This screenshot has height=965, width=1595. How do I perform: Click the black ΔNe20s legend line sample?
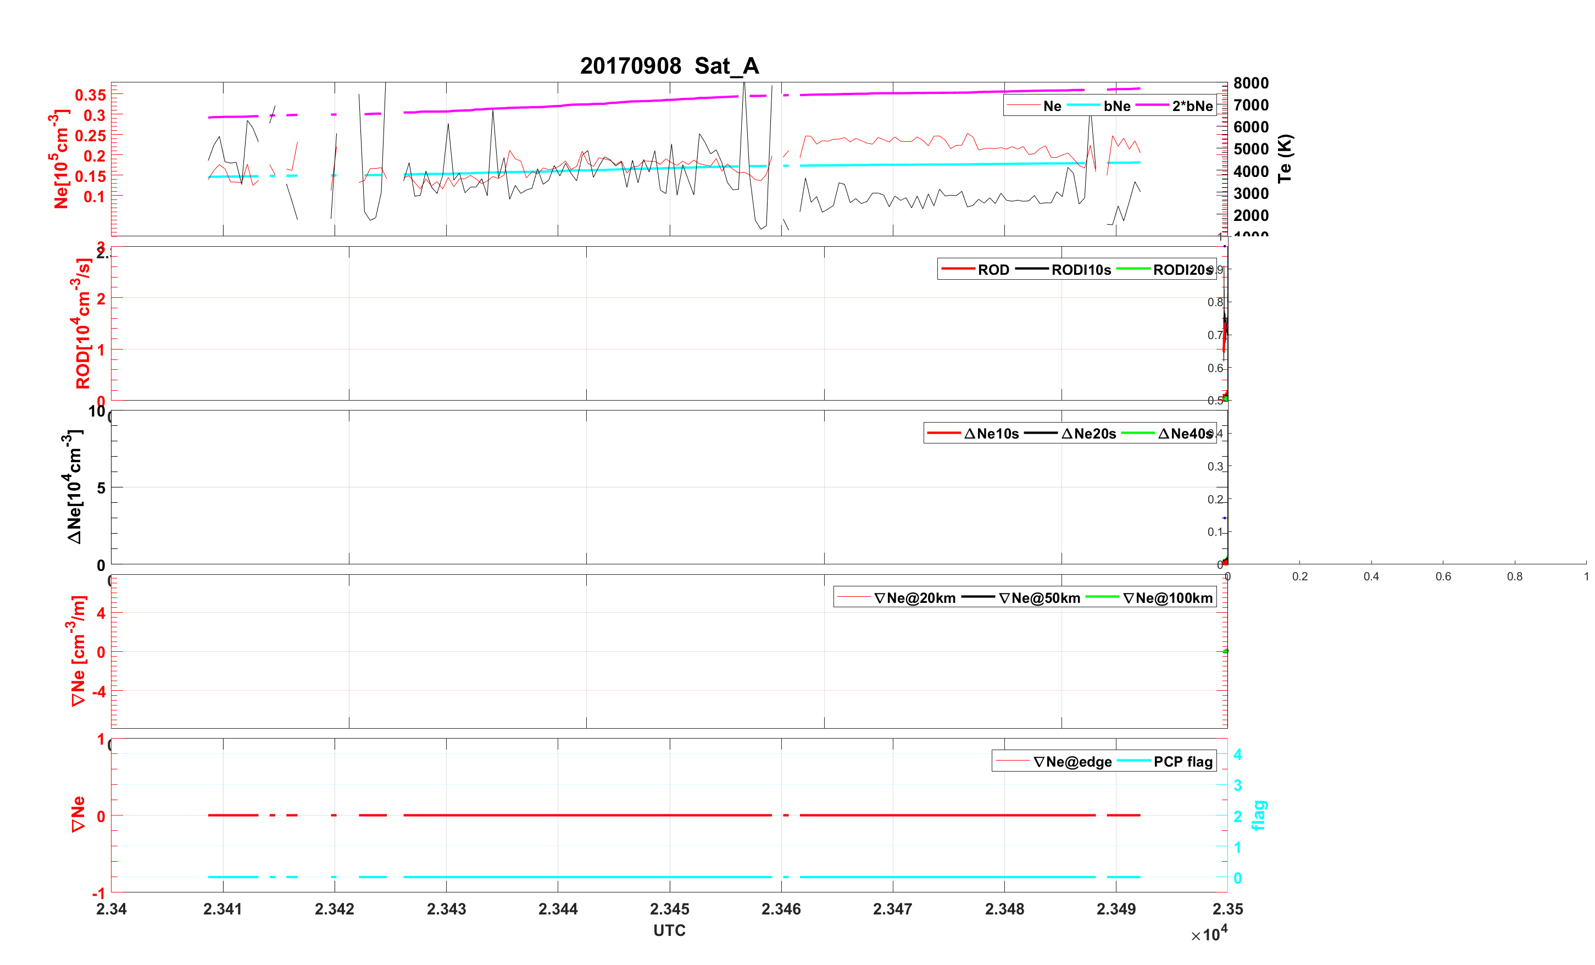(1040, 433)
